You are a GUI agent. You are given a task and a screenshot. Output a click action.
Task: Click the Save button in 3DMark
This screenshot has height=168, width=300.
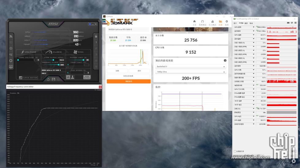139,71
